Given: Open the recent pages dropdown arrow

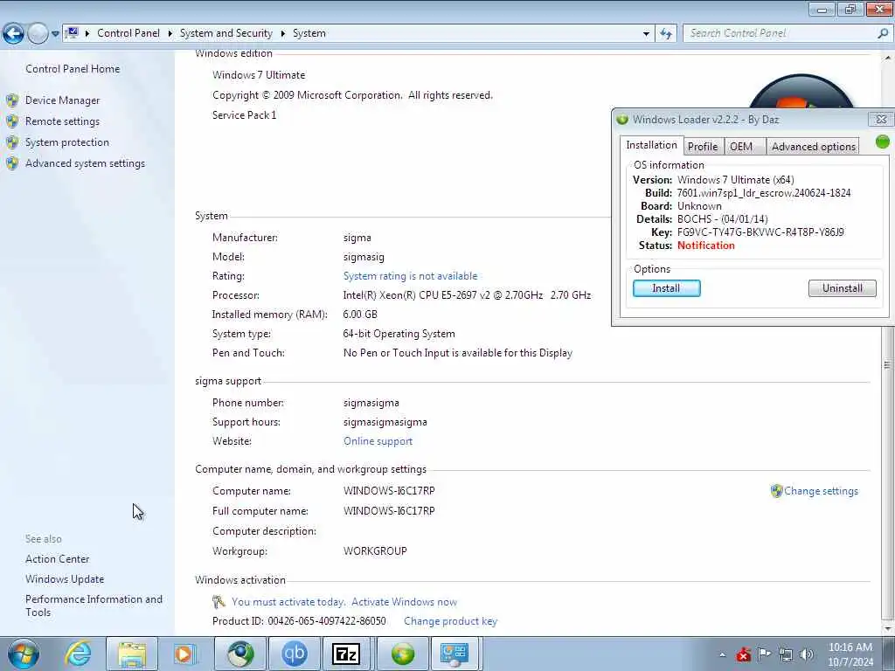Looking at the screenshot, I should pyautogui.click(x=55, y=34).
